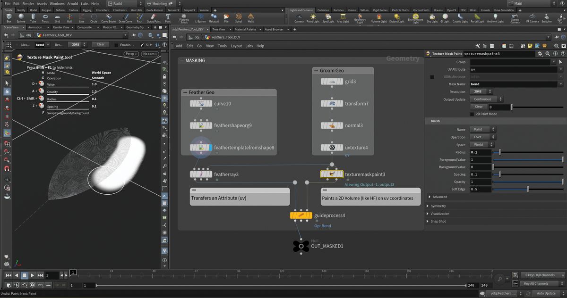
Task: Toggle Auto Update in the bottom-right corner
Action: pos(546,293)
